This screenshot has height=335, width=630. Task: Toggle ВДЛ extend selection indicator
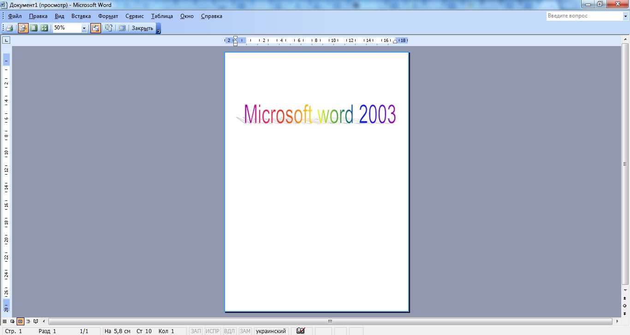pos(229,331)
